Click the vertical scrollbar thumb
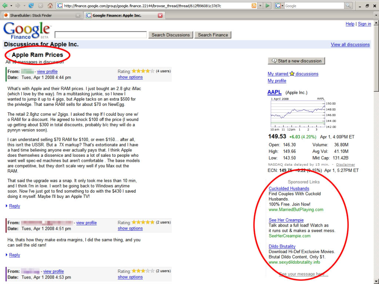379x284 pixels. tap(376, 59)
